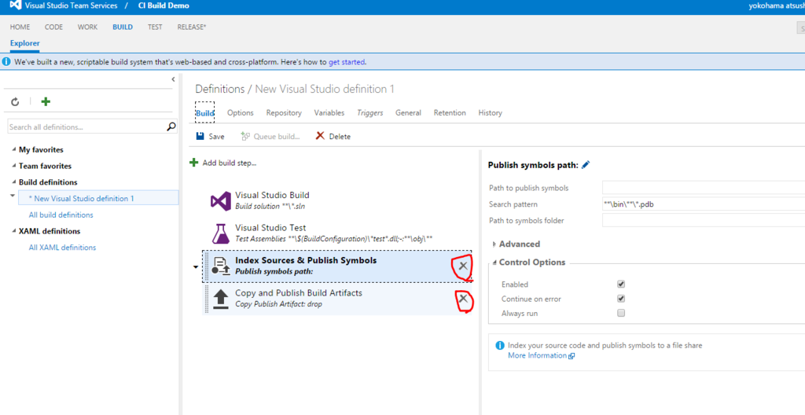805x415 pixels.
Task: Open All build definitions link
Action: 61,215
